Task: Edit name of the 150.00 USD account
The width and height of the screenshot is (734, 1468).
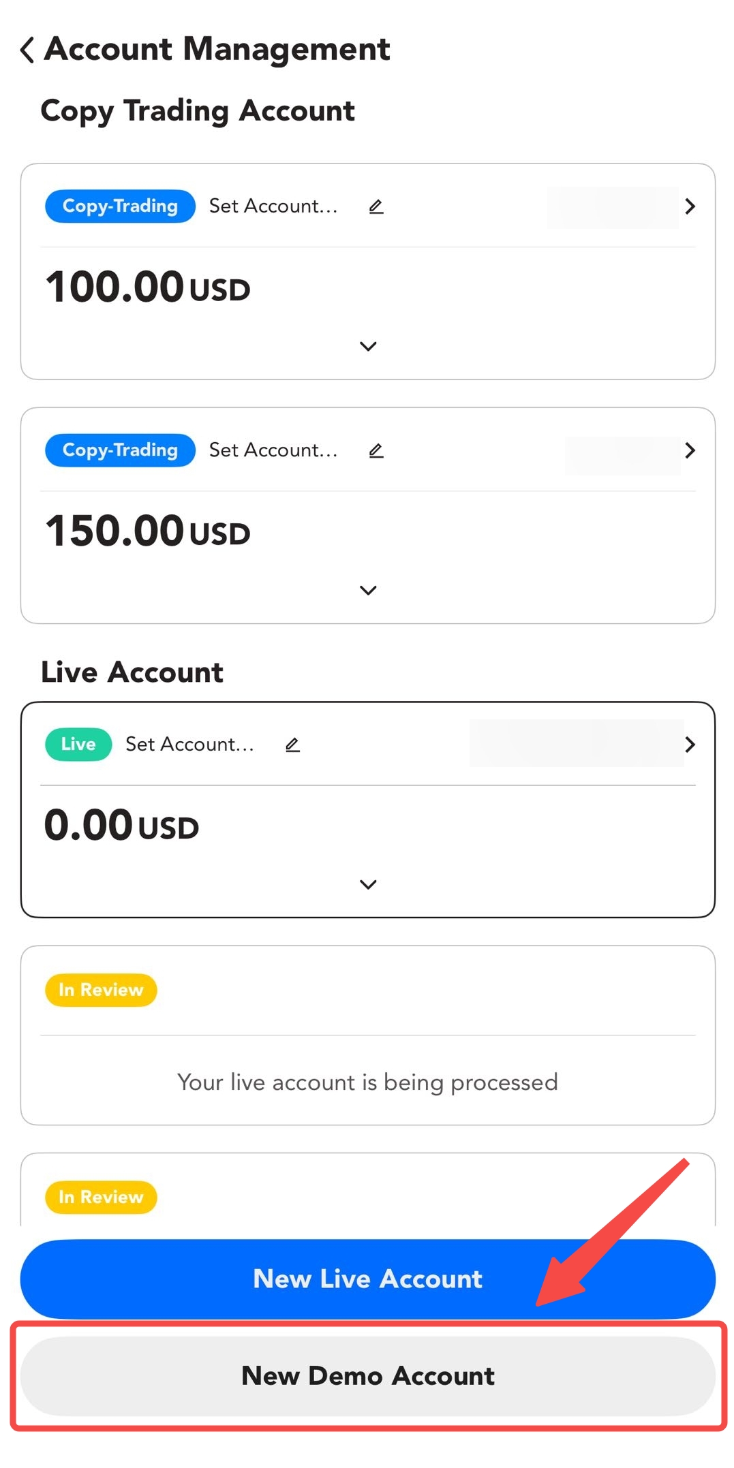Action: [x=376, y=450]
